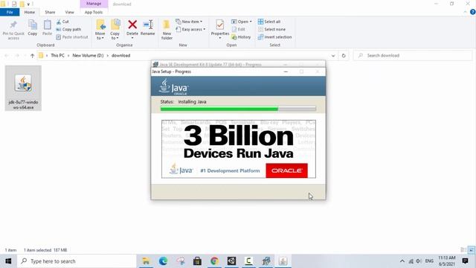Show hidden system tray icons
Viewport: 476px width, 268px height.
tap(402, 261)
